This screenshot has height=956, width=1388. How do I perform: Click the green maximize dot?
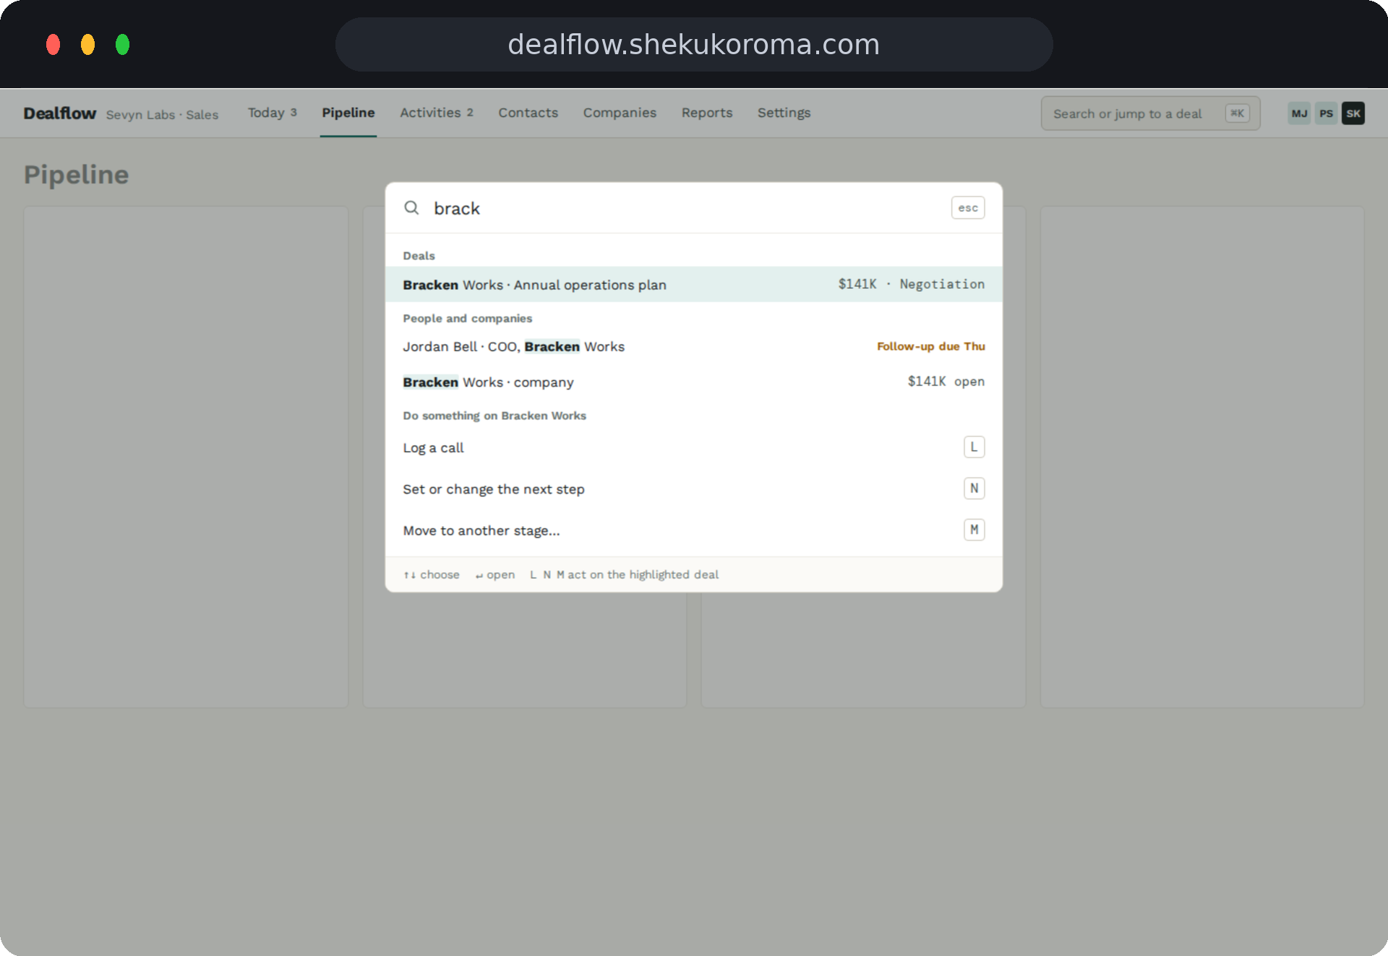tap(122, 45)
